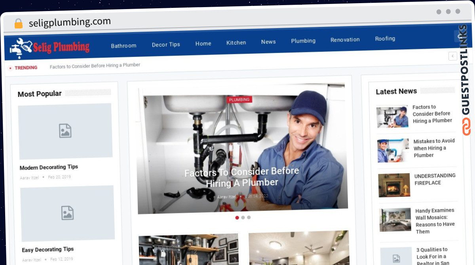Screen dimensions: 475x265
Task: Click the red TRENDING label
Action: (x=26, y=68)
